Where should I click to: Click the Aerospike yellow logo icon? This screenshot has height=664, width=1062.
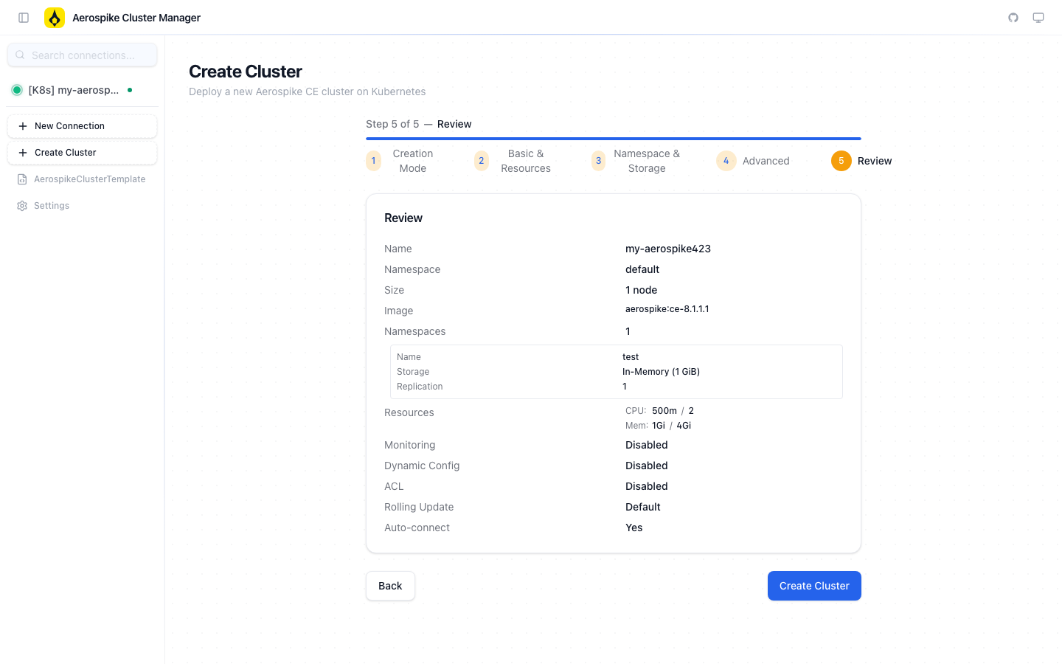(x=55, y=18)
